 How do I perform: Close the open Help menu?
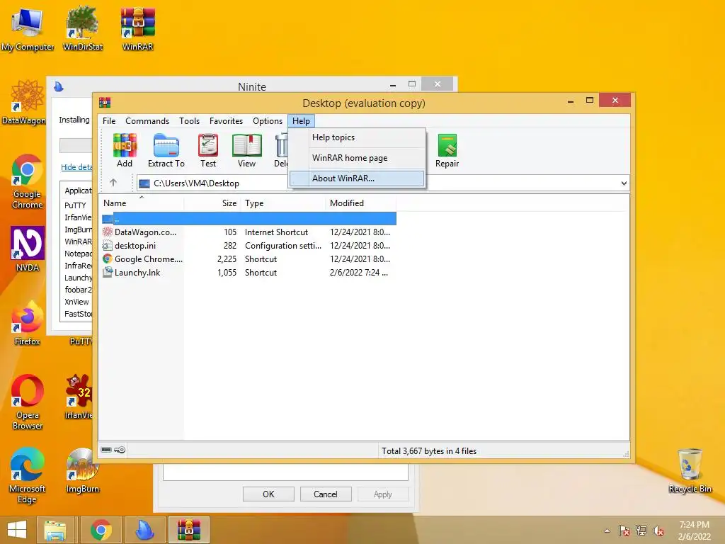(301, 120)
